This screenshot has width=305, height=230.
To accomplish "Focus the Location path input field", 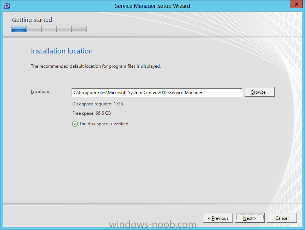I will 157,92.
